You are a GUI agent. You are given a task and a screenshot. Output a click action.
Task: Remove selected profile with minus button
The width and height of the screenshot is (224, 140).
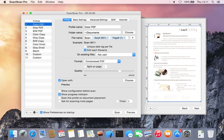click(30, 112)
